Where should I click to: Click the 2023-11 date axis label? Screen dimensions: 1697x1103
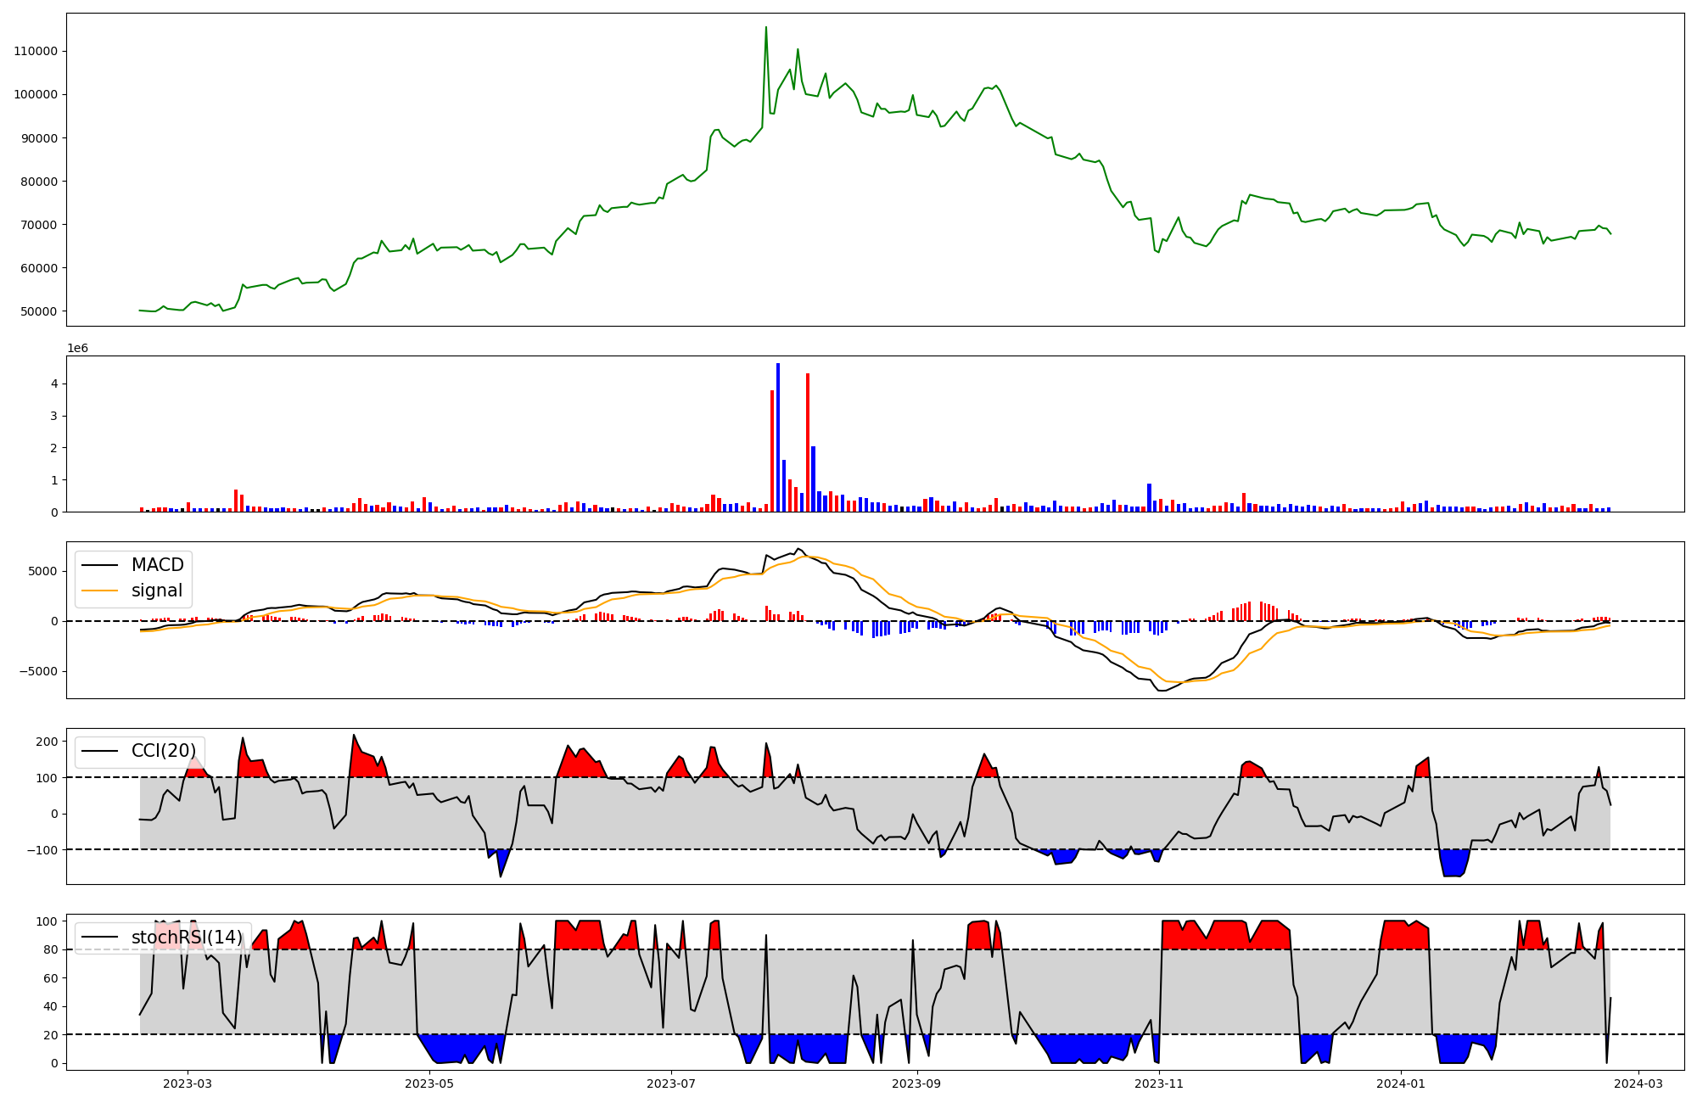(x=1159, y=1083)
